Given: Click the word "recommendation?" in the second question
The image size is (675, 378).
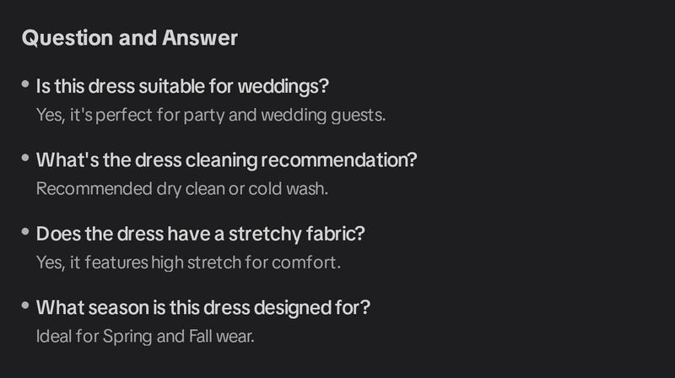Looking at the screenshot, I should (x=339, y=160).
